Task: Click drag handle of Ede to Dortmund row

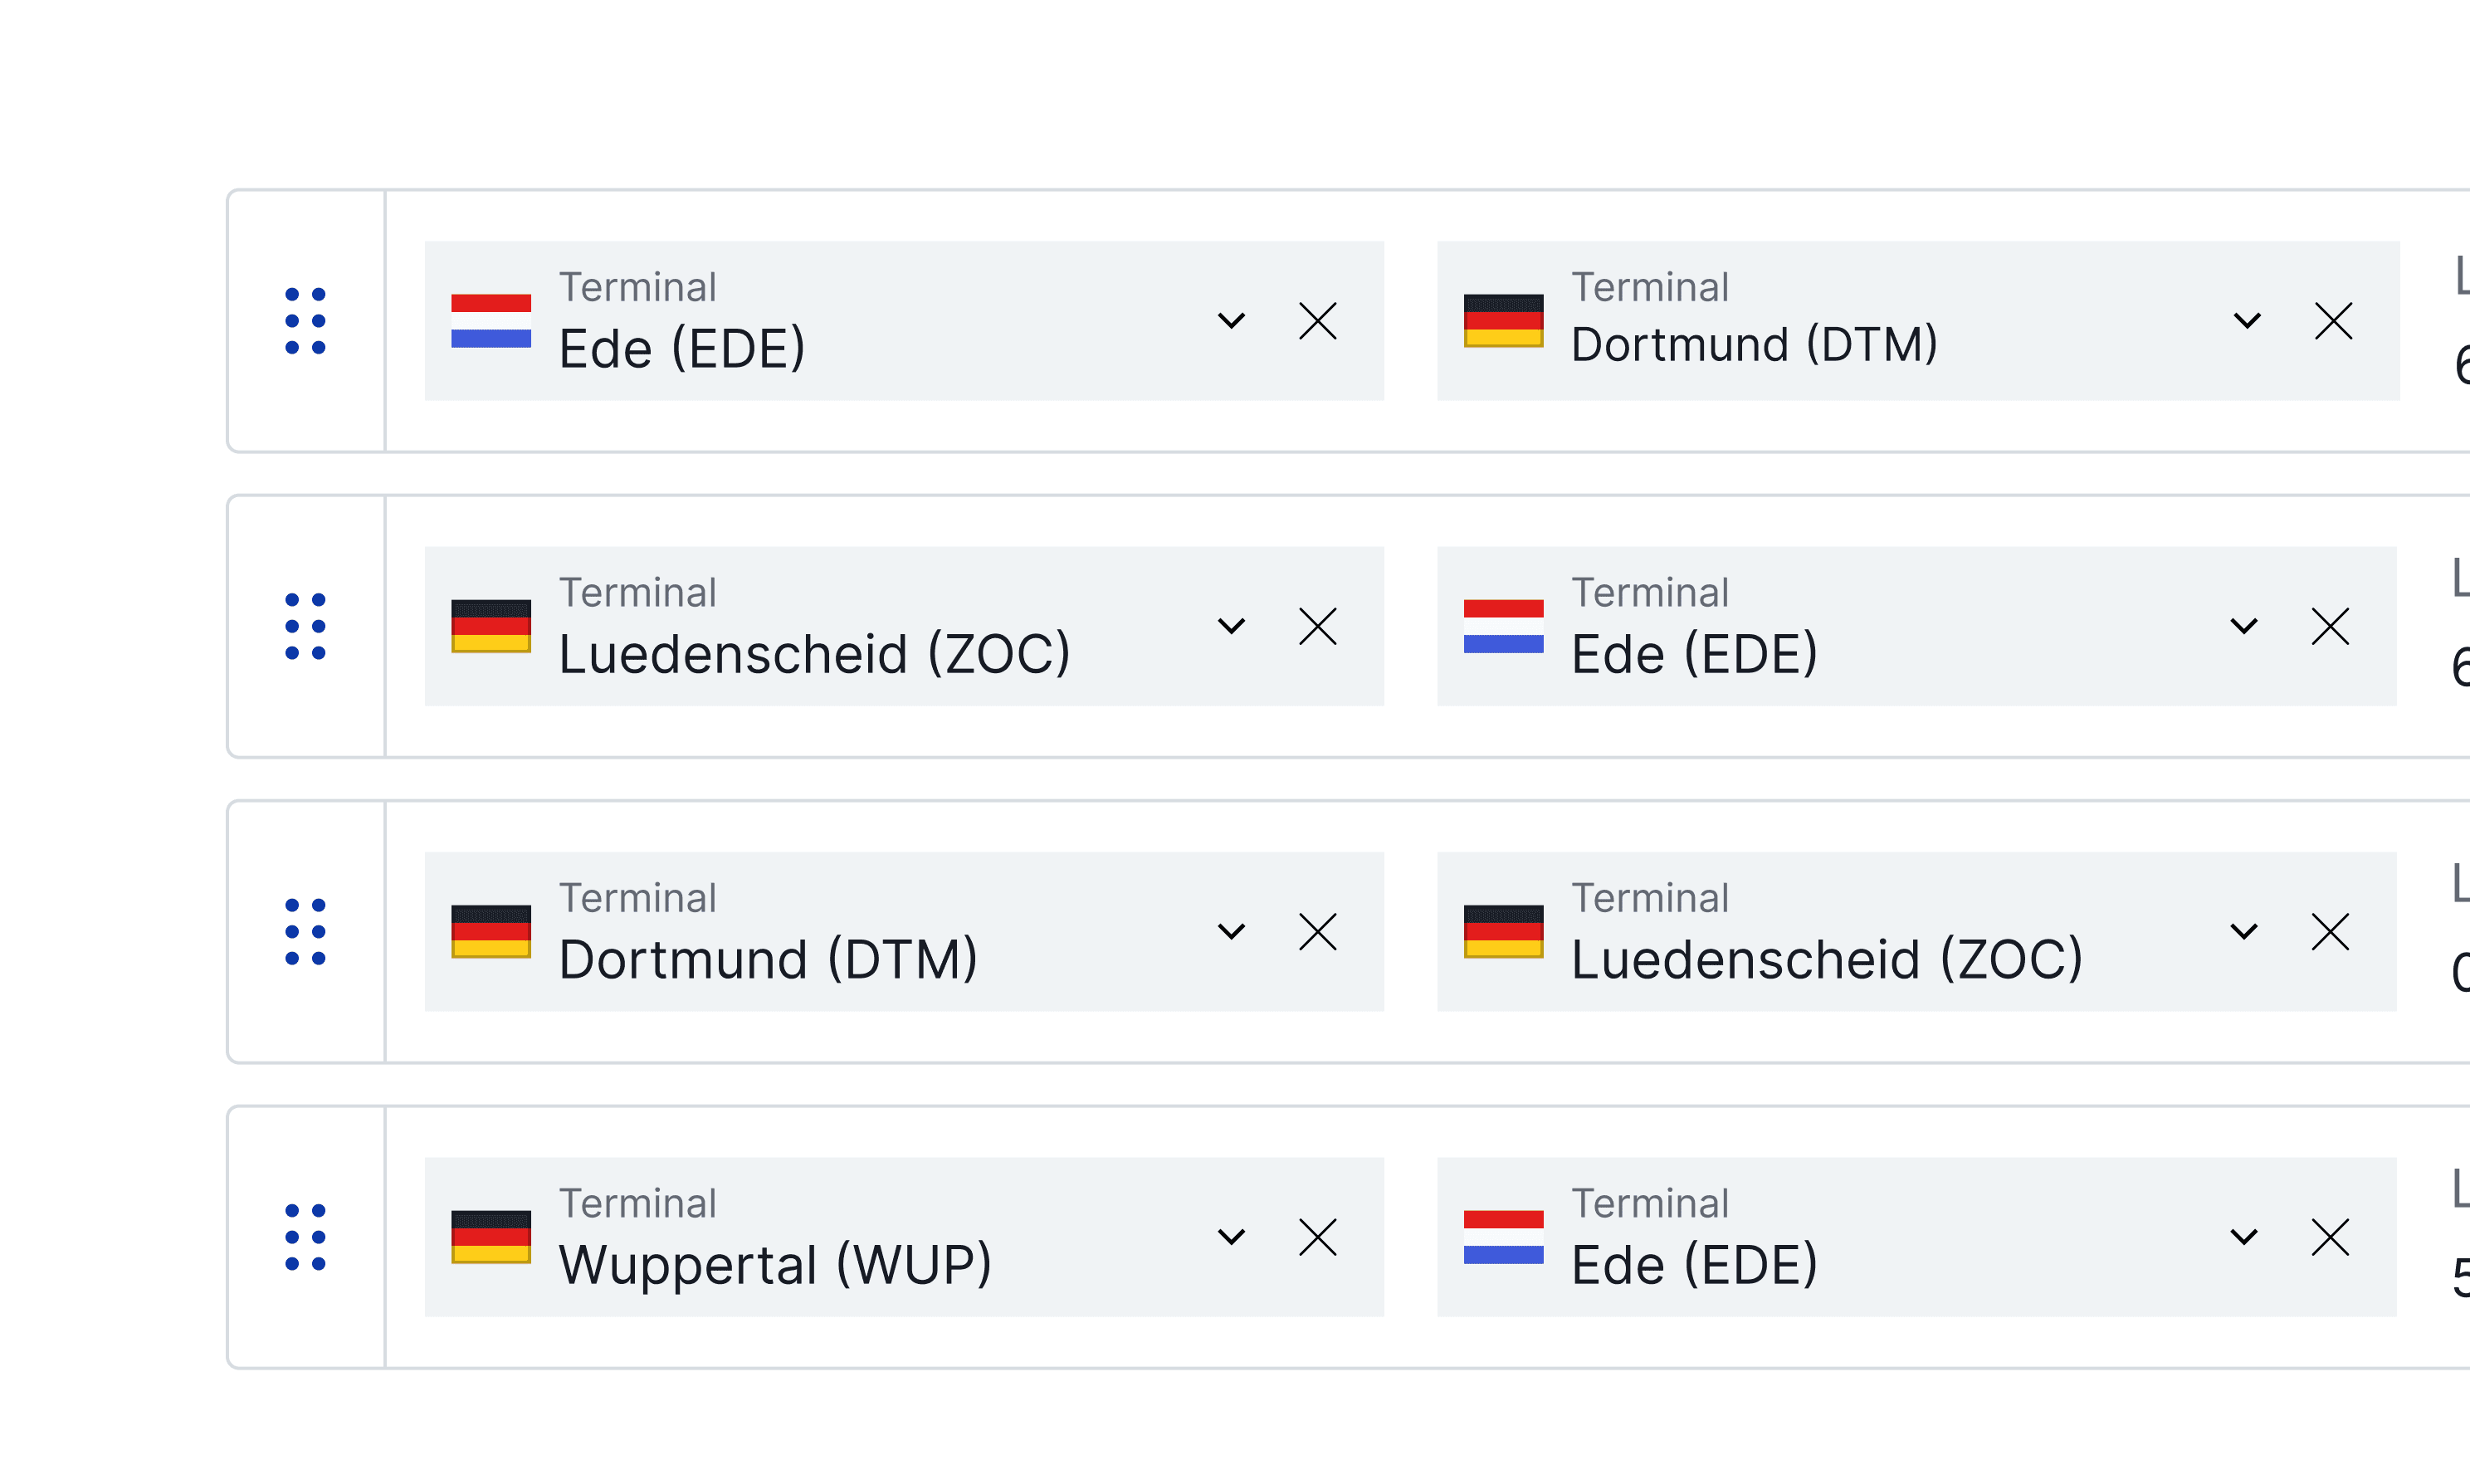Action: (305, 321)
